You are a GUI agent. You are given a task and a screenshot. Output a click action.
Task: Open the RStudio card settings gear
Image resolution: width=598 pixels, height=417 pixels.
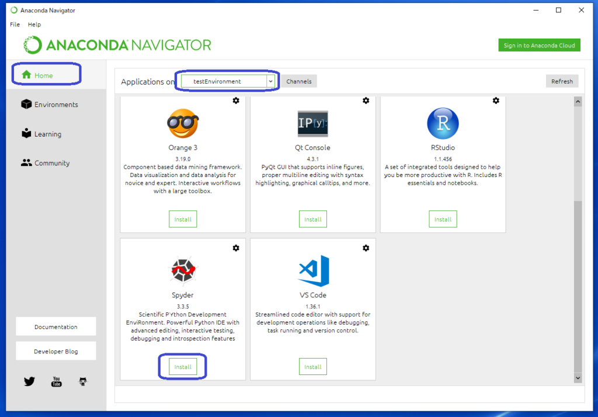point(496,100)
